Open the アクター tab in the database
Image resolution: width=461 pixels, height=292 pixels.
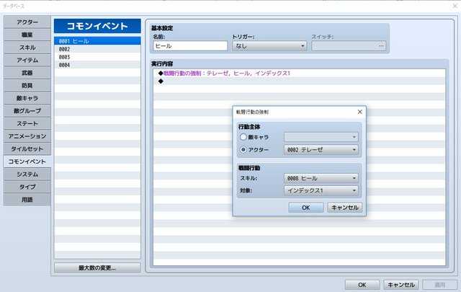(27, 22)
